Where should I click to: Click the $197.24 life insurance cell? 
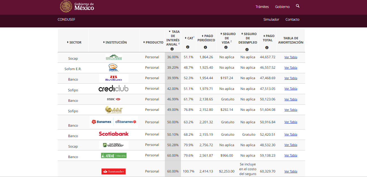[227, 78]
